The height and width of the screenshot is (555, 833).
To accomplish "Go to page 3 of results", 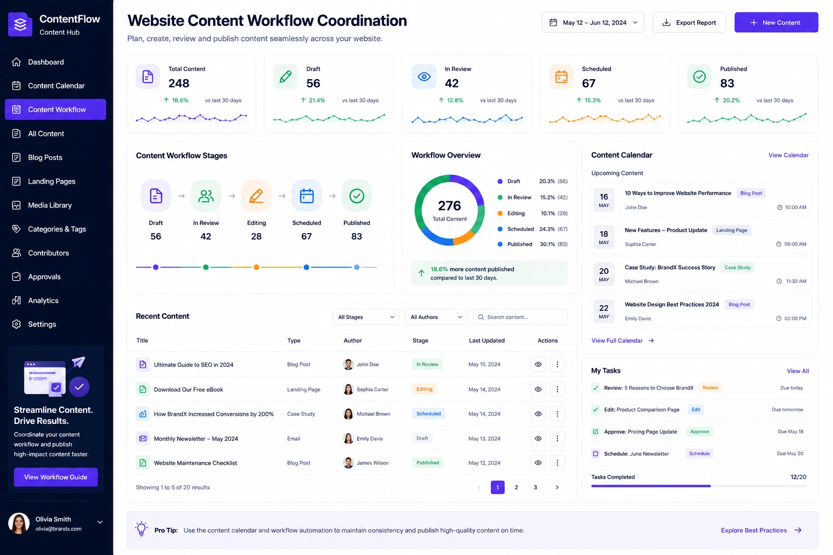I will [x=535, y=487].
